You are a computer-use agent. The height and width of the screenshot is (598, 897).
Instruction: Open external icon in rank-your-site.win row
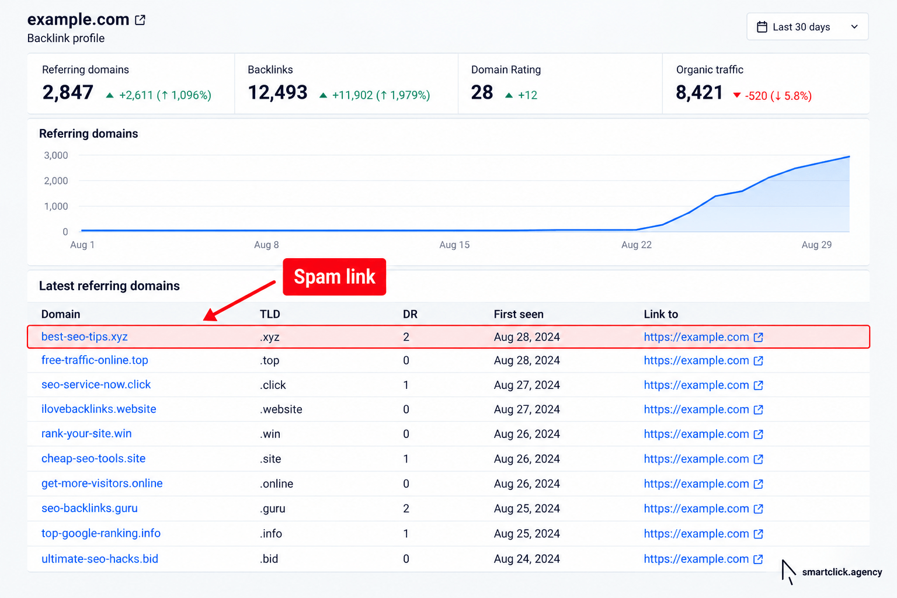pos(759,434)
